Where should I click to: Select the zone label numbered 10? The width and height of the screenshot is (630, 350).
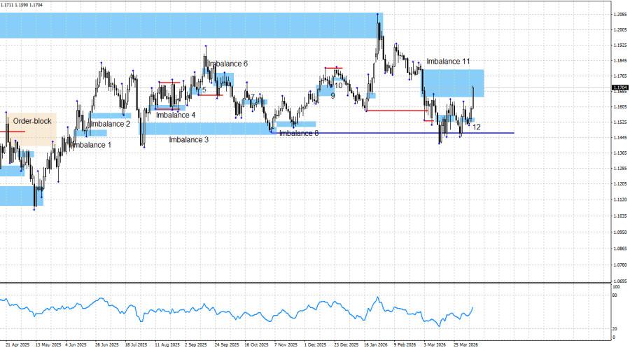pyautogui.click(x=338, y=85)
